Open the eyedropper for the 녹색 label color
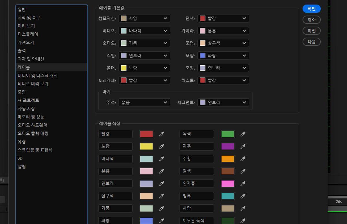This screenshot has width=347, height=224. 243,134
